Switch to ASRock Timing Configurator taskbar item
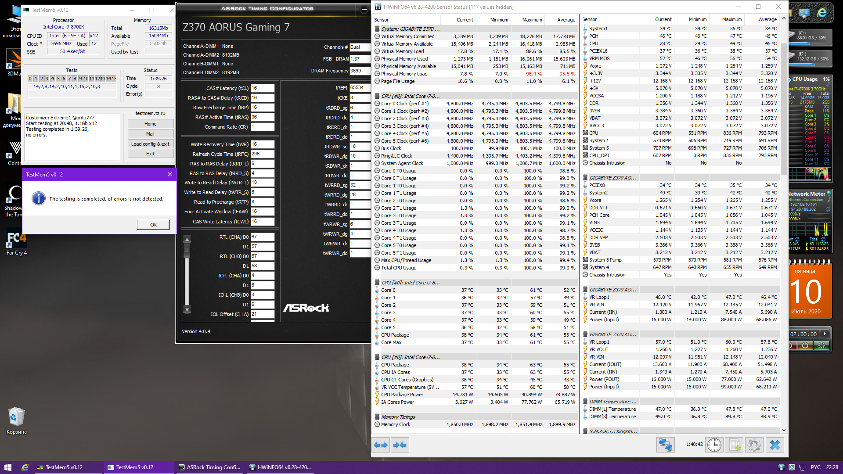Screen dimensions: 843x474 [x=209, y=467]
